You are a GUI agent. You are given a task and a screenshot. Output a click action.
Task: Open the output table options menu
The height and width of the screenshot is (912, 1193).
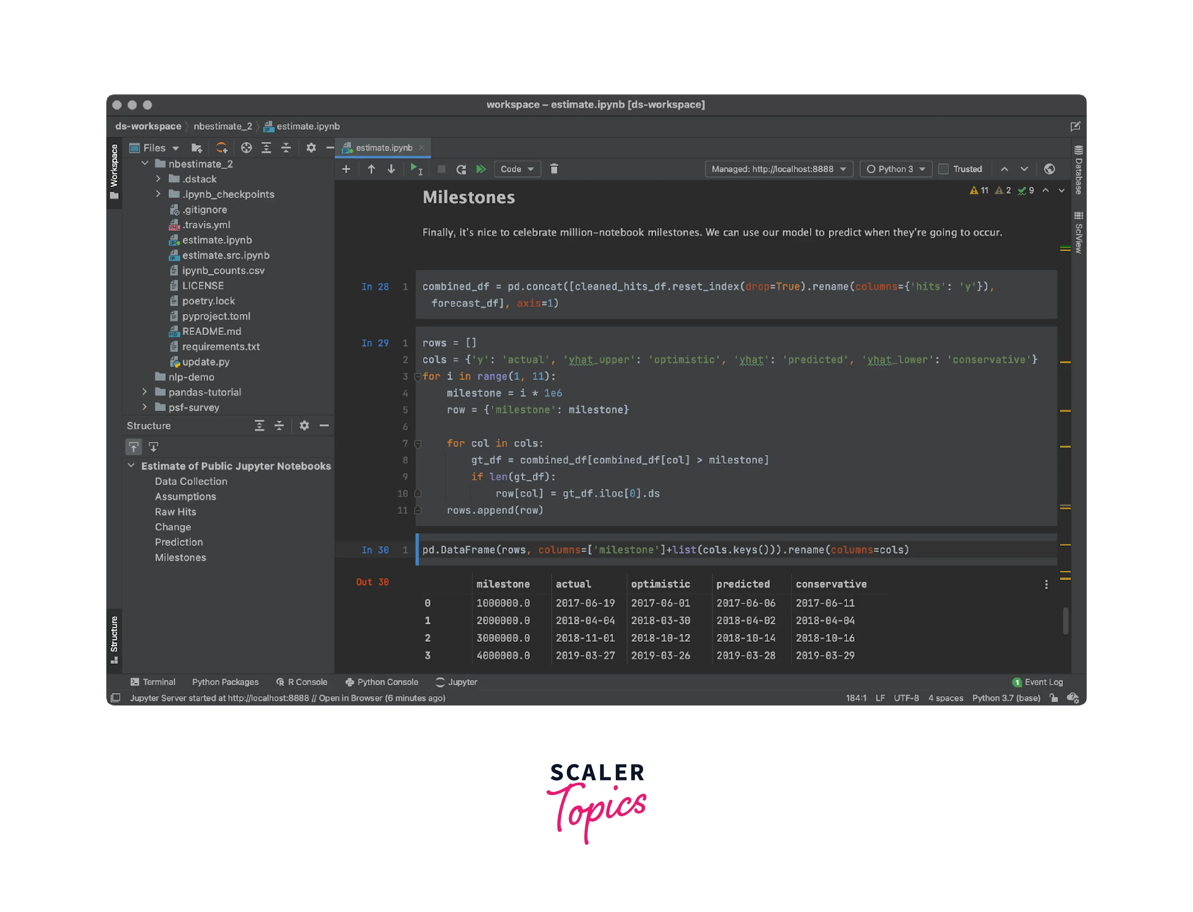point(1046,584)
